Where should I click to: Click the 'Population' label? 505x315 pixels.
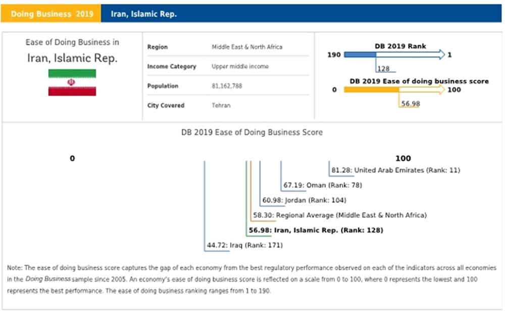coord(163,86)
